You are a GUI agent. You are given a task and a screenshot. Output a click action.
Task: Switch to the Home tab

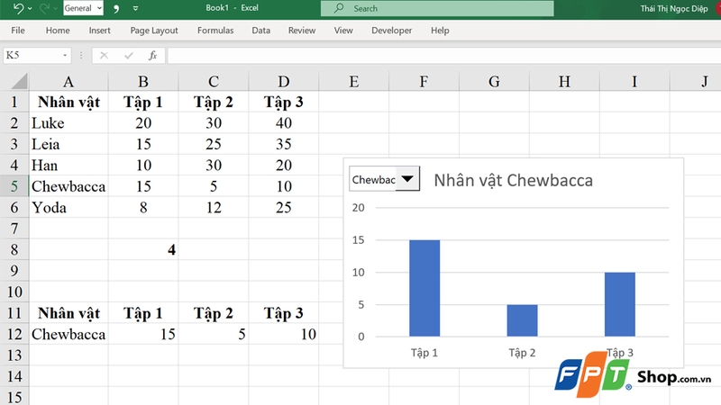pyautogui.click(x=58, y=31)
